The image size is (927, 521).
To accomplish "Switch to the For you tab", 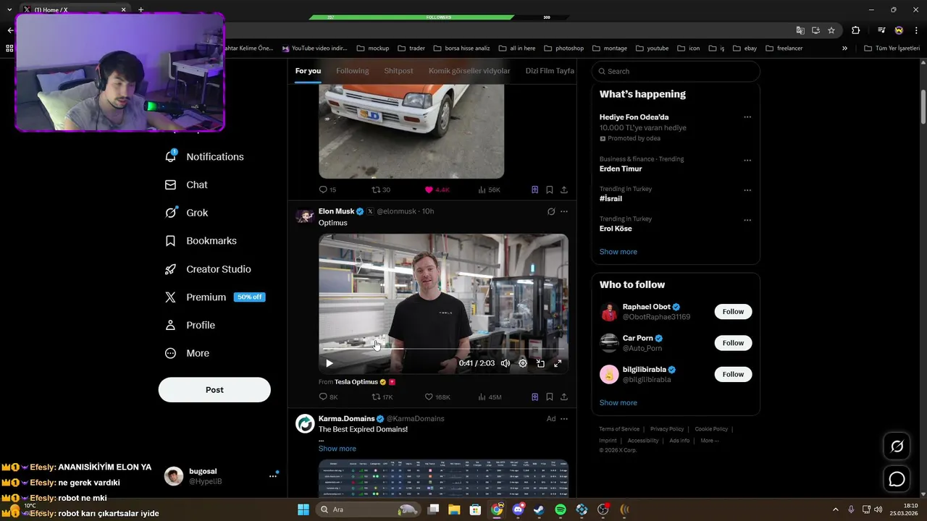I will (x=308, y=71).
